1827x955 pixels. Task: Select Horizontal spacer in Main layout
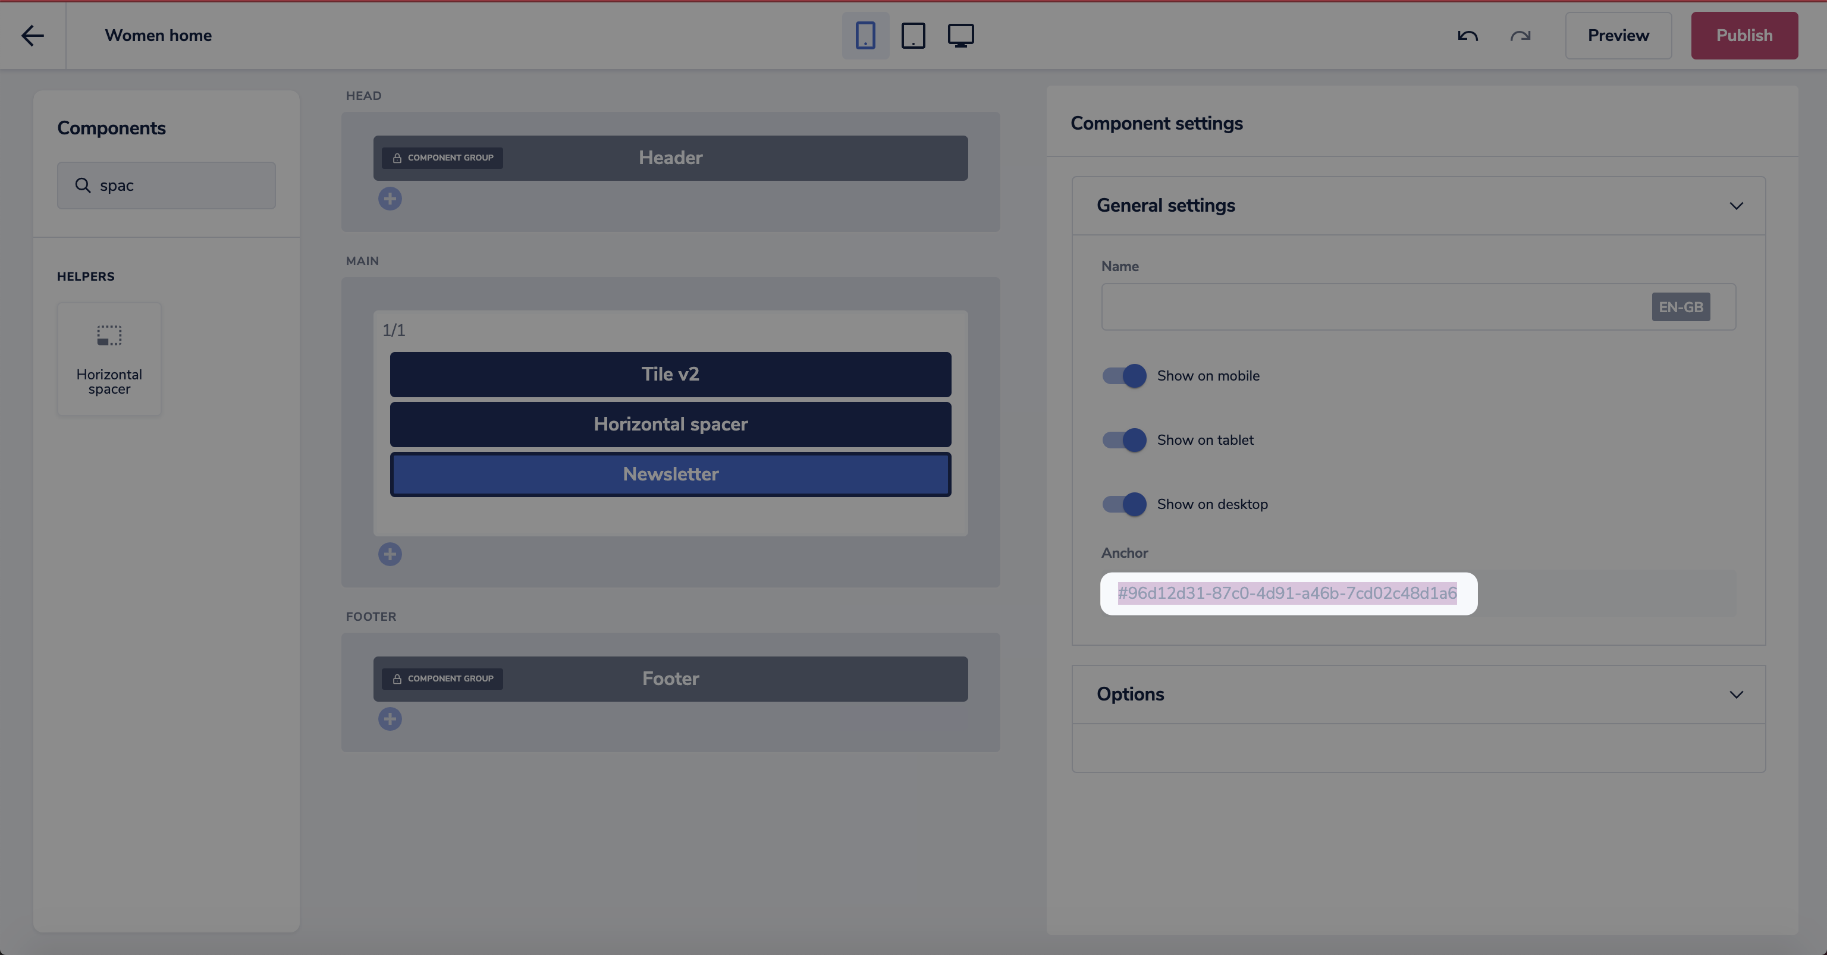(670, 424)
